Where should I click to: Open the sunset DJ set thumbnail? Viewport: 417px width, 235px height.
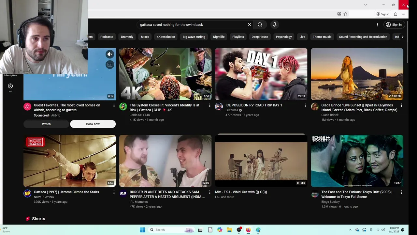pos(357,74)
